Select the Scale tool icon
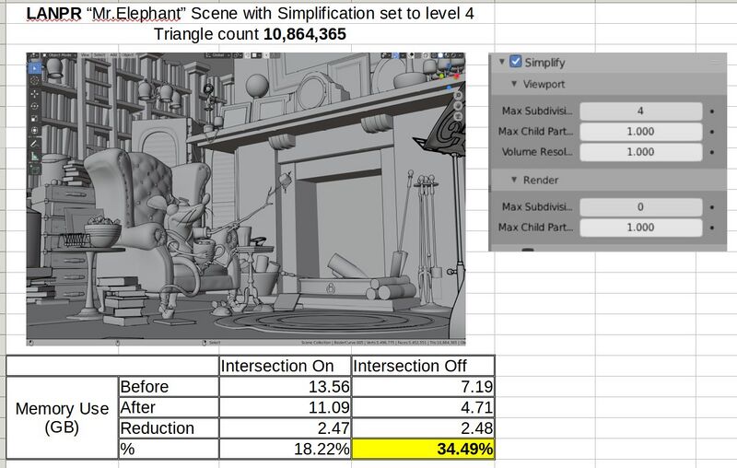The width and height of the screenshot is (737, 468). pyautogui.click(x=35, y=119)
